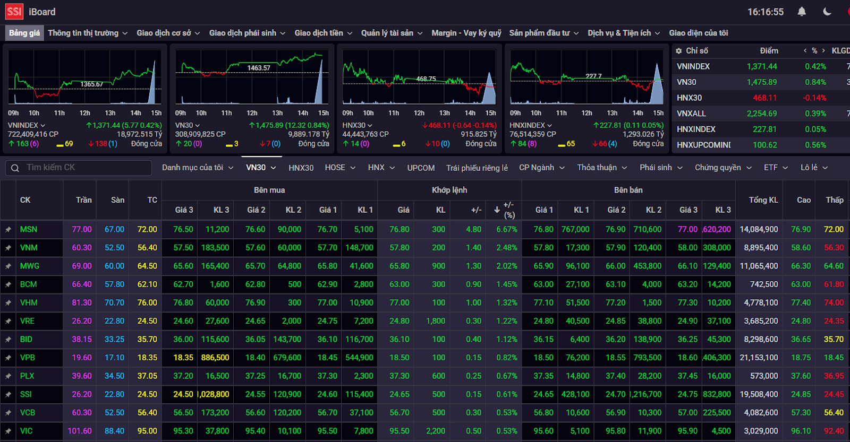The image size is (850, 442).
Task: Open the Thỏa thuận dropdown
Action: coord(602,168)
